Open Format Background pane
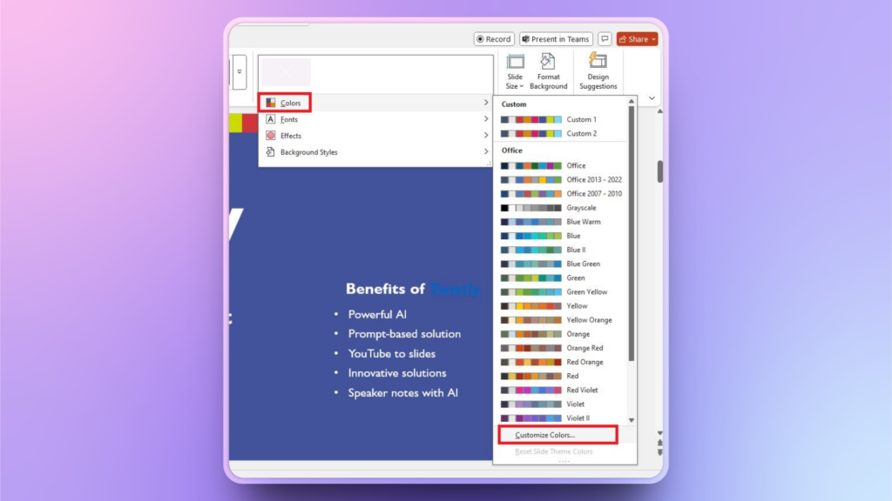 (548, 70)
